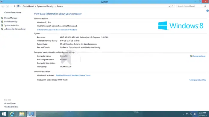Open System protection
The height and width of the screenshot is (117, 209).
12,25
